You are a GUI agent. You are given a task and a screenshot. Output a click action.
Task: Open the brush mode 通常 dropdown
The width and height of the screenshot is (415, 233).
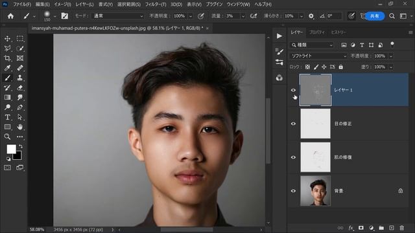coord(118,16)
